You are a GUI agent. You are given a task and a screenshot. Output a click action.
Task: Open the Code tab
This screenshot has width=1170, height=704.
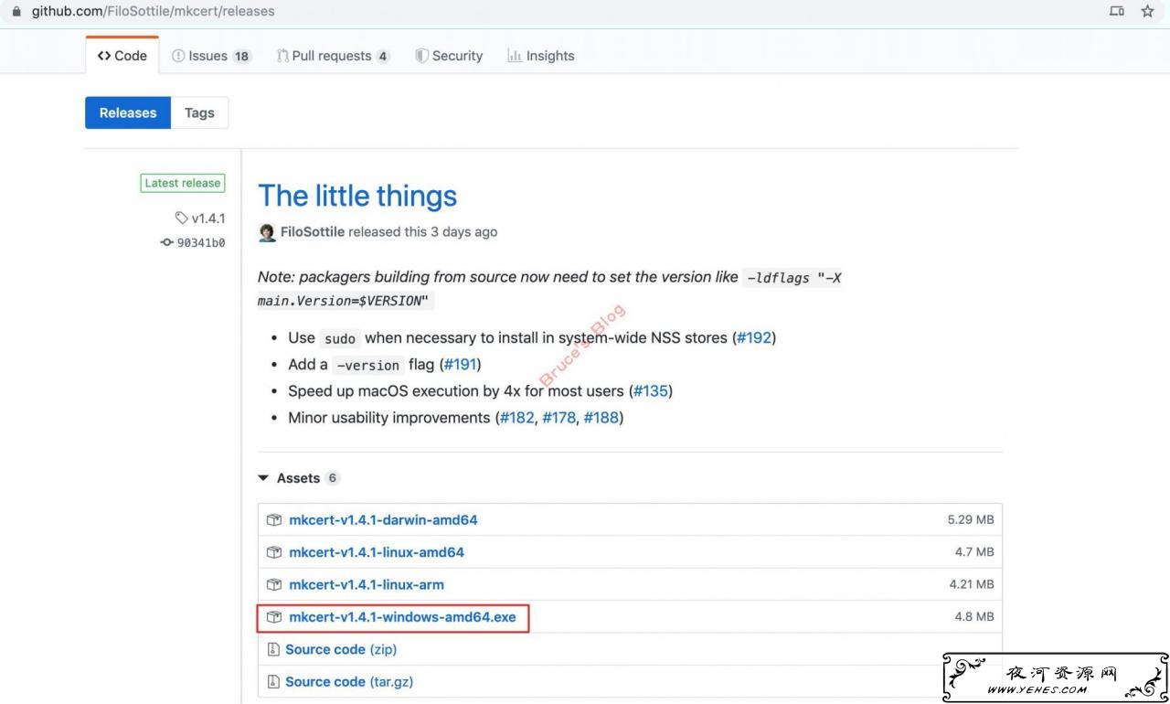coord(122,56)
